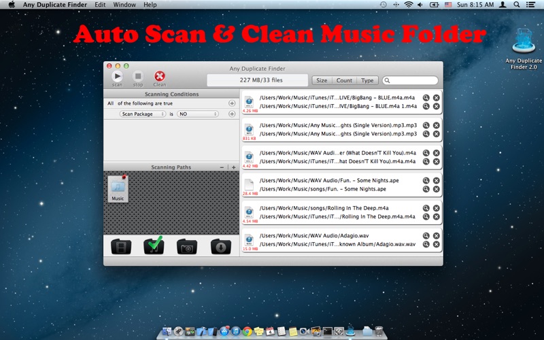
Task: Reveal BigBang – BLUE.m4a 1.m4a with its magnifier icon
Action: pyautogui.click(x=426, y=106)
